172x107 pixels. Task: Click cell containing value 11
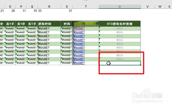pos(21,11)
